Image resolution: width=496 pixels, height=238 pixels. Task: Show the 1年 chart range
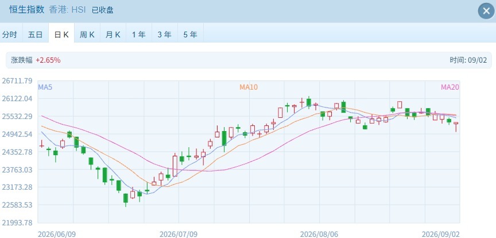(138, 34)
